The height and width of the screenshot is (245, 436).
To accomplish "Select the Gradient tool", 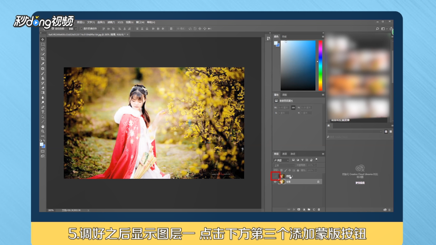I will (43, 93).
